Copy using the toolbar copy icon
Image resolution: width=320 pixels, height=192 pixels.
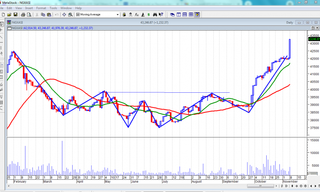43,15
